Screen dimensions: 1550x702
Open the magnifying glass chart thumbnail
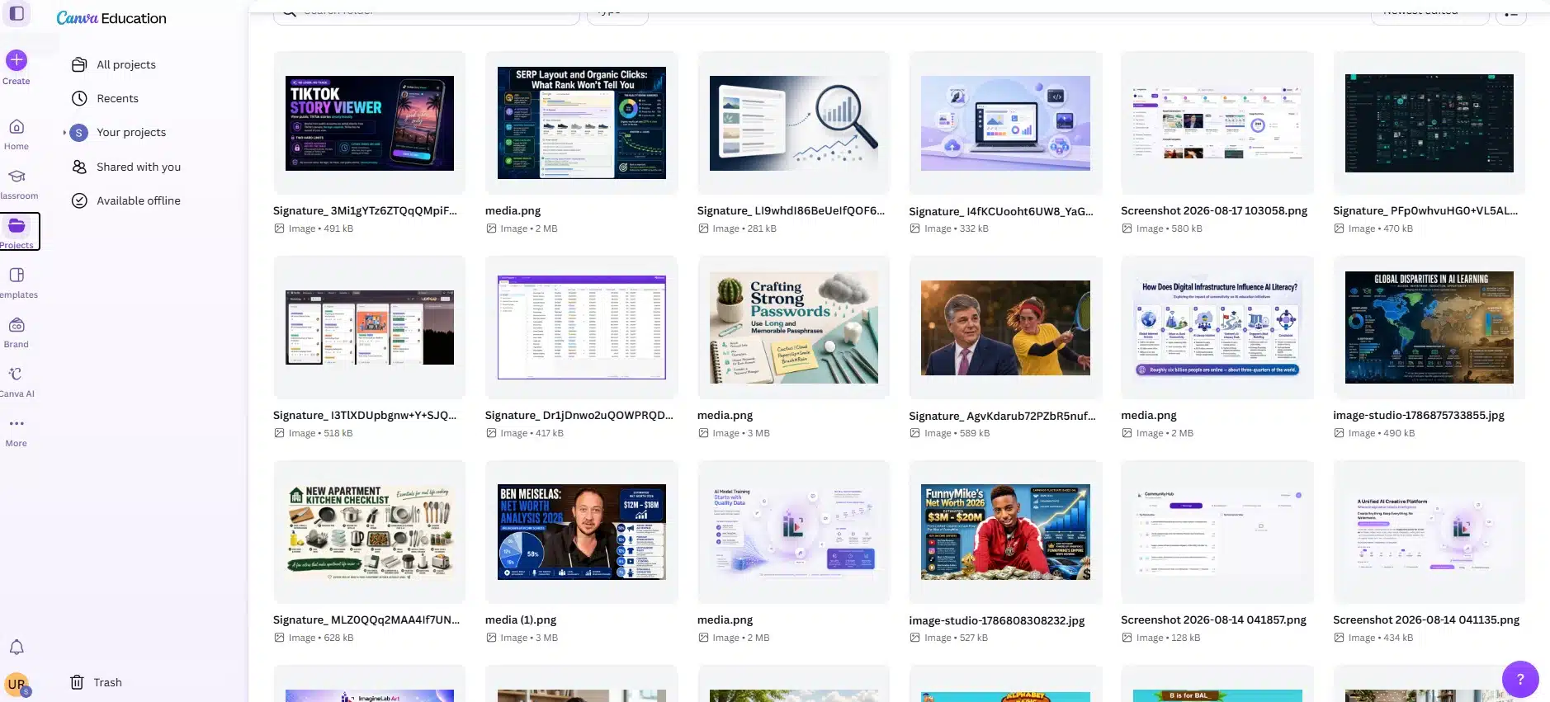click(x=794, y=123)
